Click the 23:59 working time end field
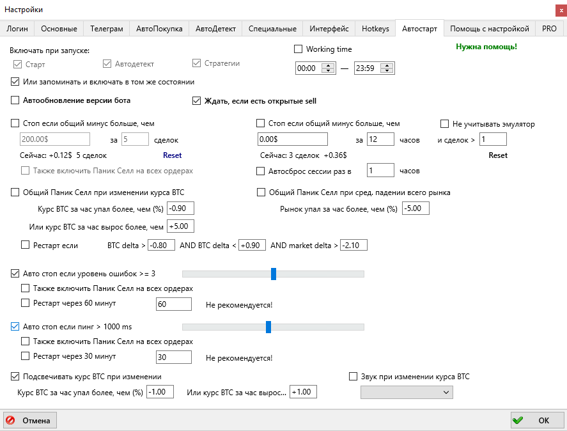Viewport: 567px width, 431px height. tap(375, 68)
